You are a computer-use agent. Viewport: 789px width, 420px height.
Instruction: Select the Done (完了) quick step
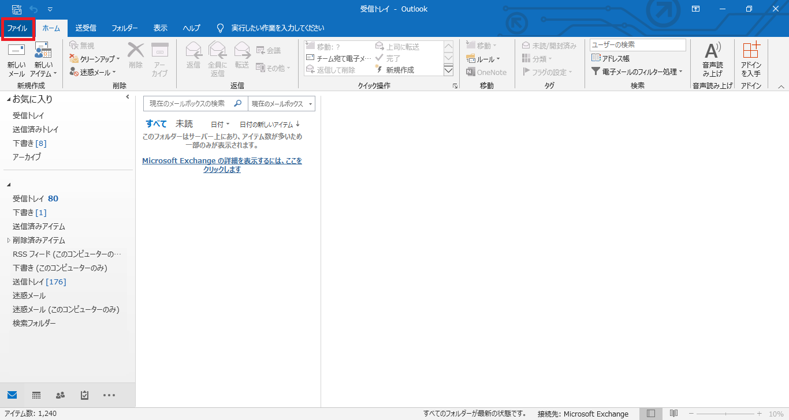pos(407,58)
